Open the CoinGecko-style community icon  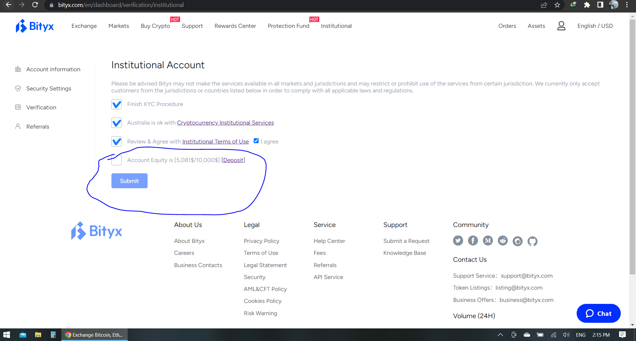tap(518, 241)
